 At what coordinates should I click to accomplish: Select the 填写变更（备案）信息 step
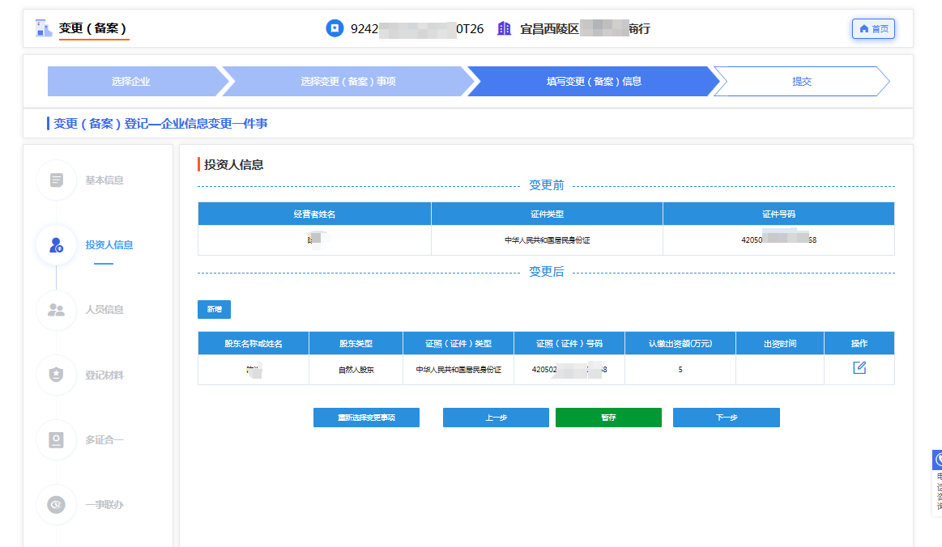(594, 82)
